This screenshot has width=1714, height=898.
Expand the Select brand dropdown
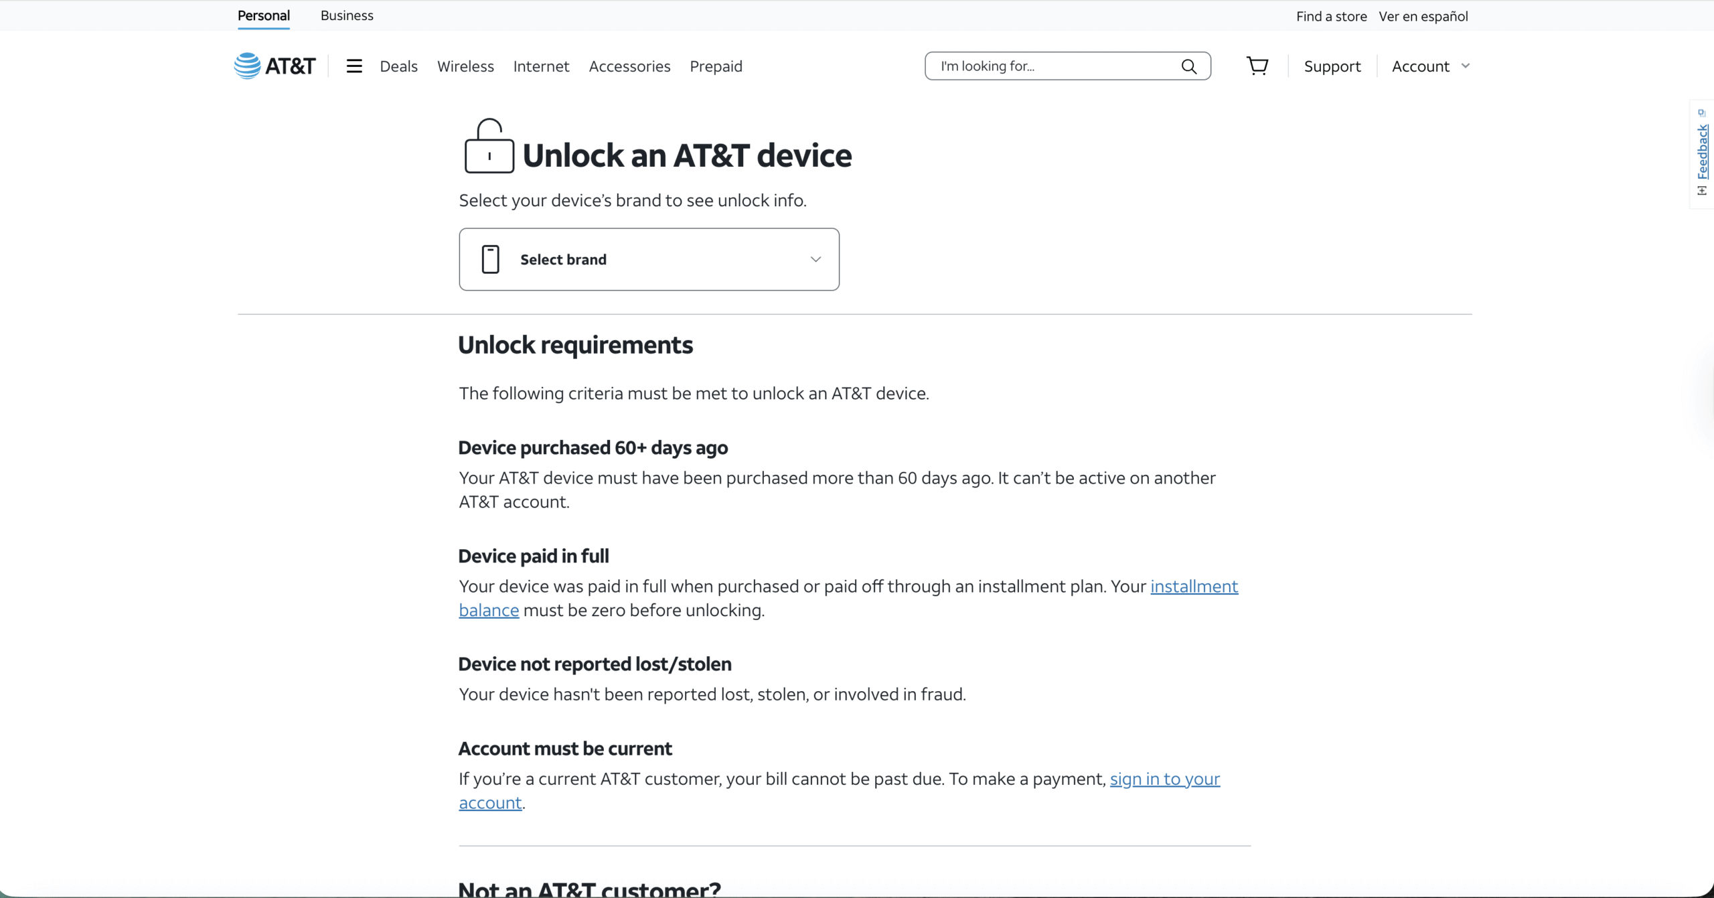pyautogui.click(x=648, y=259)
